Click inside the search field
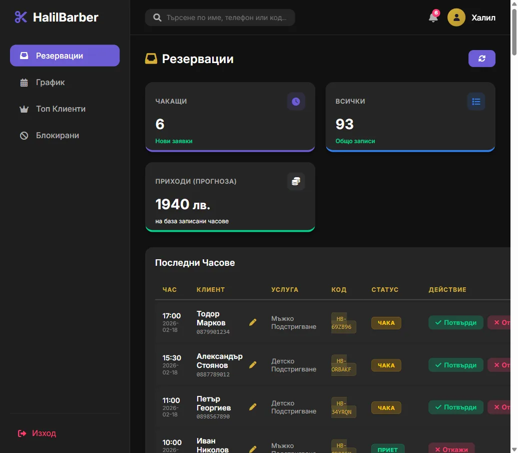Screen dimensions: 518x453 pyautogui.click(x=220, y=17)
